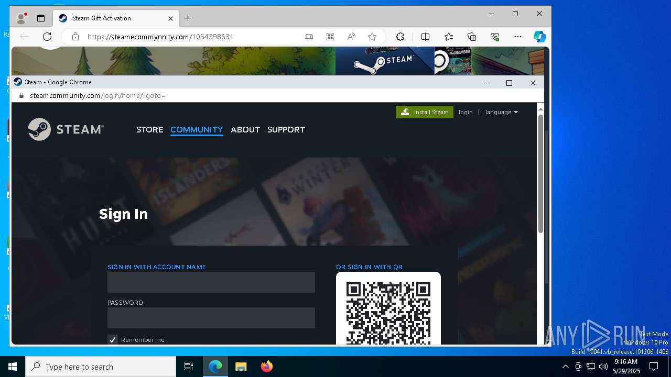671x377 pixels.
Task: Click the Edge profile avatar icon
Action: pos(21,18)
